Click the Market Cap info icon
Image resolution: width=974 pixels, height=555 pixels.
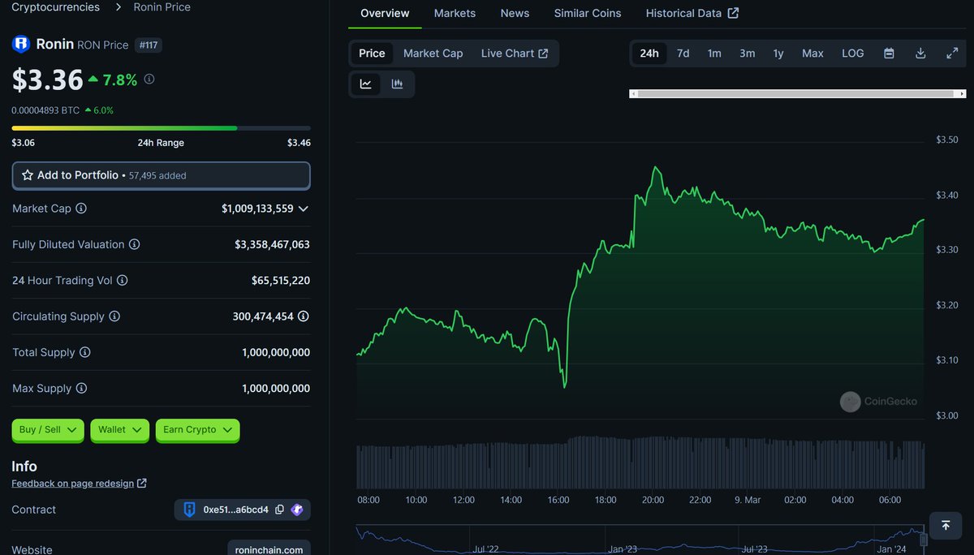(x=81, y=209)
